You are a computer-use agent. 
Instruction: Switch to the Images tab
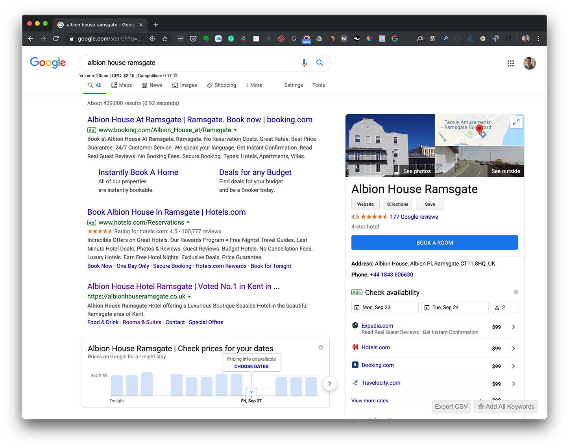tap(185, 85)
